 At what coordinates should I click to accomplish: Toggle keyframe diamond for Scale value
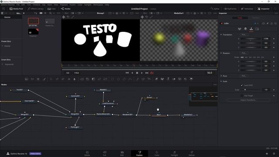pyautogui.click(x=274, y=90)
